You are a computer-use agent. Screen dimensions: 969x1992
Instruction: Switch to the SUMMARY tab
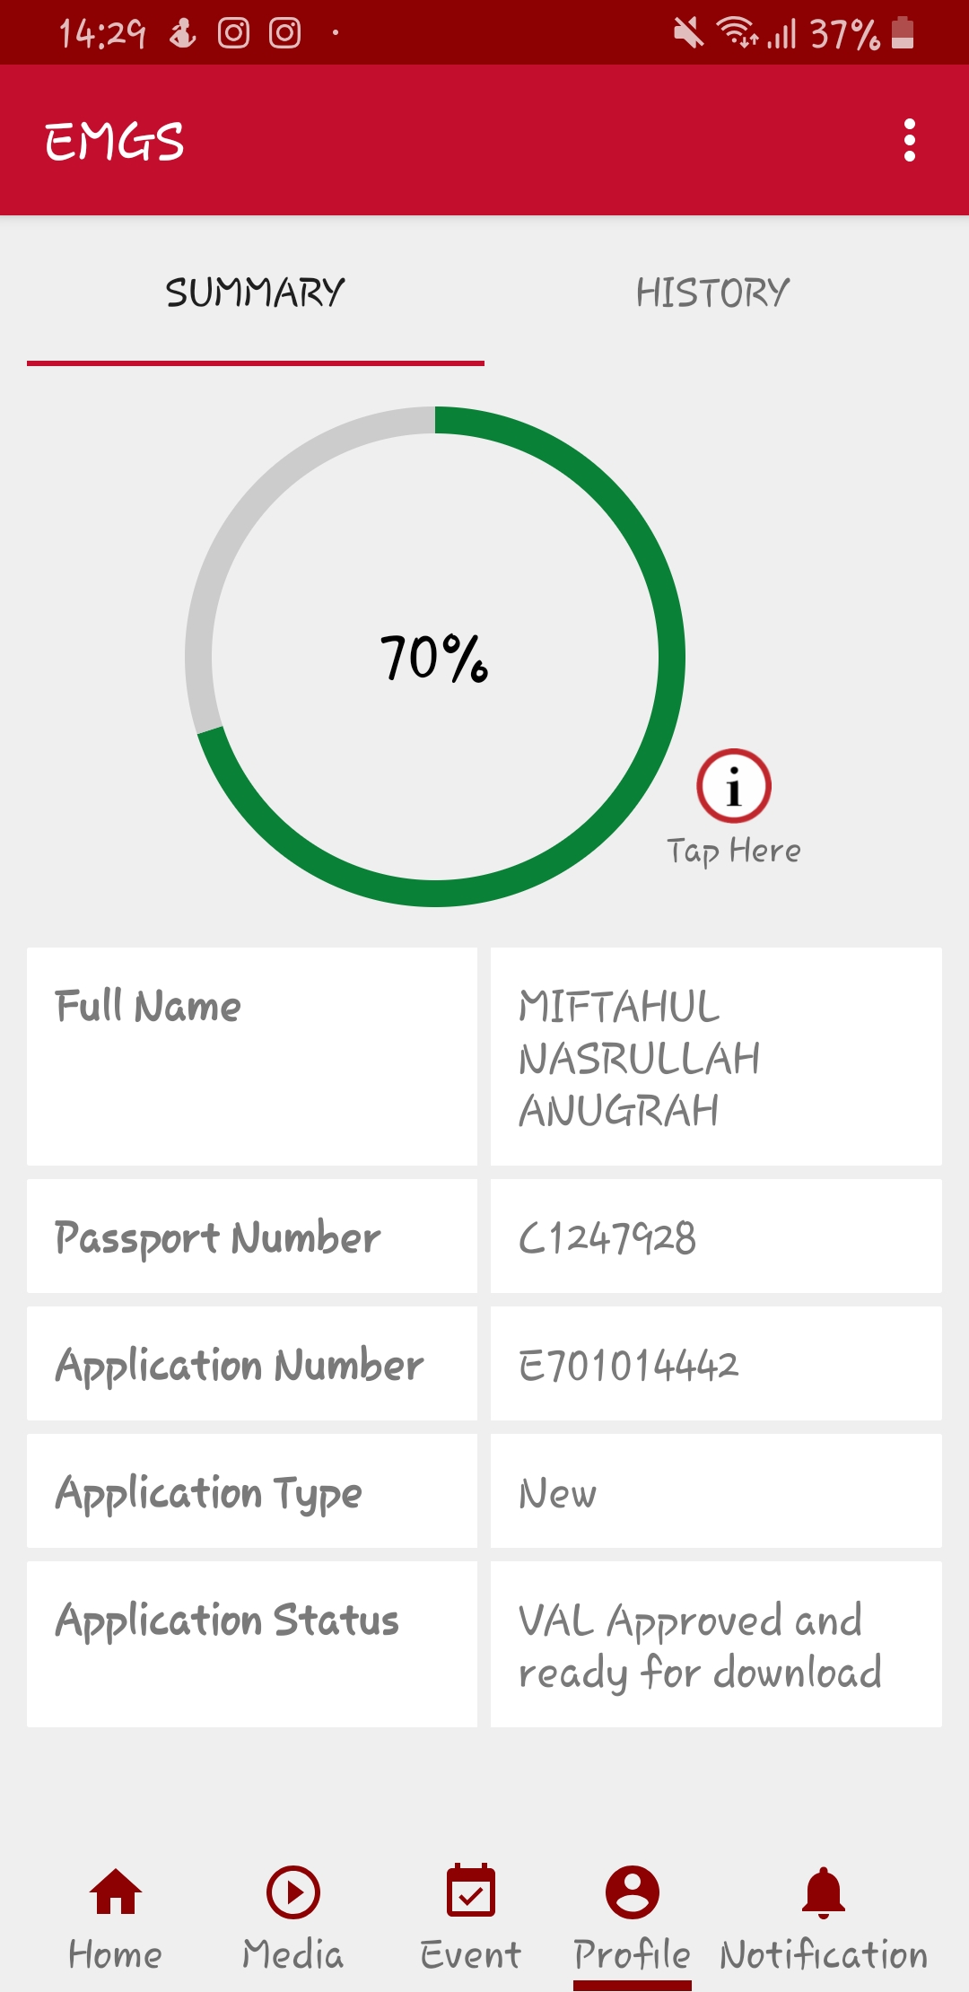(255, 293)
